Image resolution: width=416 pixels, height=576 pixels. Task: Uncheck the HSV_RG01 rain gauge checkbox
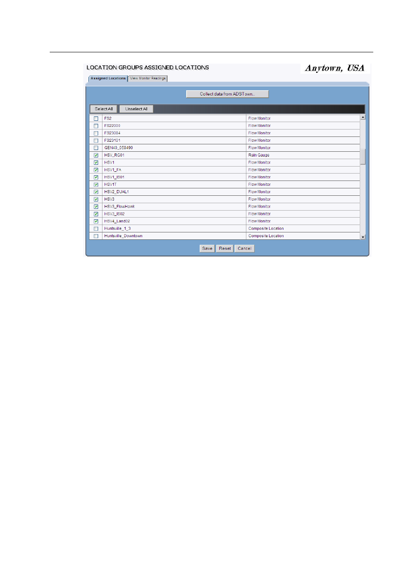point(96,155)
